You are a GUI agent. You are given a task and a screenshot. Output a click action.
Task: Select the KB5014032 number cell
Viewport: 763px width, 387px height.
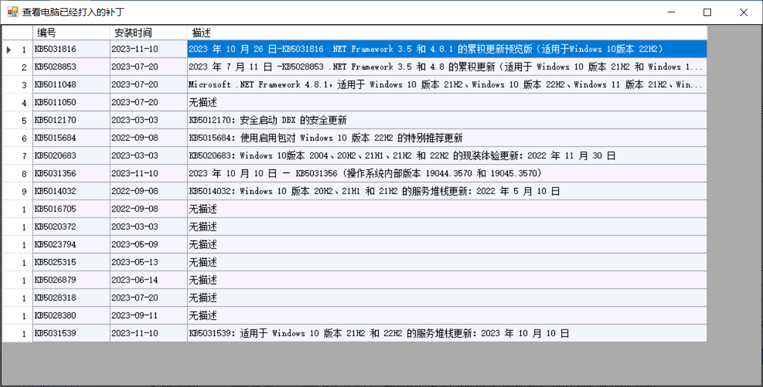point(71,191)
